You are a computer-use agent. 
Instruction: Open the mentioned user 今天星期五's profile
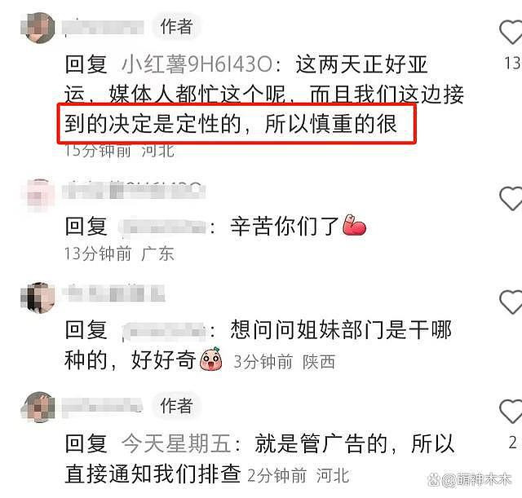pos(176,443)
